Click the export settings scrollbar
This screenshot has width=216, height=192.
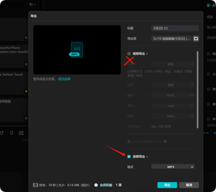[197, 90]
